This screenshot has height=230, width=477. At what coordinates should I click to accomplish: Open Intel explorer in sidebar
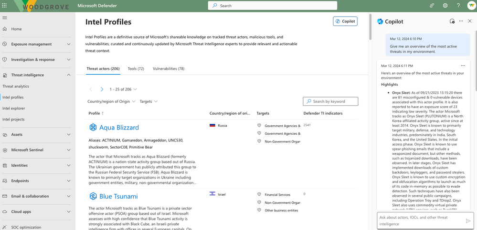pos(14,108)
